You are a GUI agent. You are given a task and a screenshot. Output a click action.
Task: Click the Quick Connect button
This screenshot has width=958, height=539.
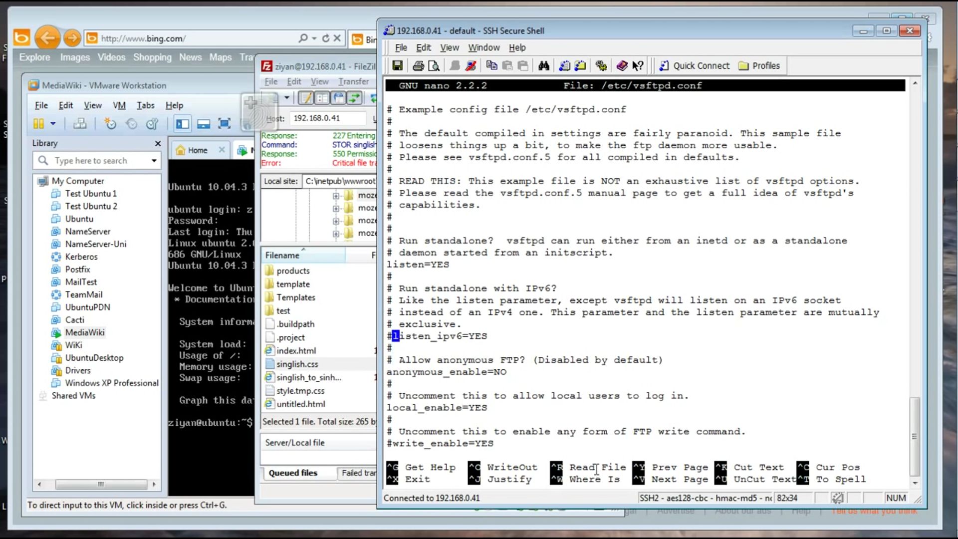click(694, 66)
